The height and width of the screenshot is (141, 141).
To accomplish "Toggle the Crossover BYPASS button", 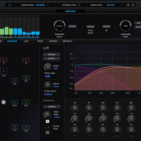I will [52, 107].
